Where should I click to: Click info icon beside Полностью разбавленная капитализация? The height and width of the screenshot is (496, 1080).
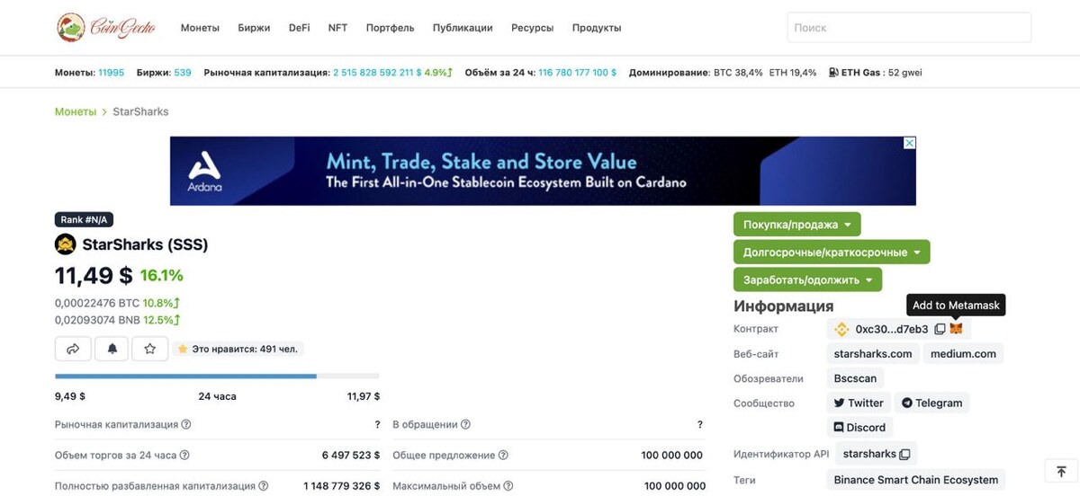point(264,486)
